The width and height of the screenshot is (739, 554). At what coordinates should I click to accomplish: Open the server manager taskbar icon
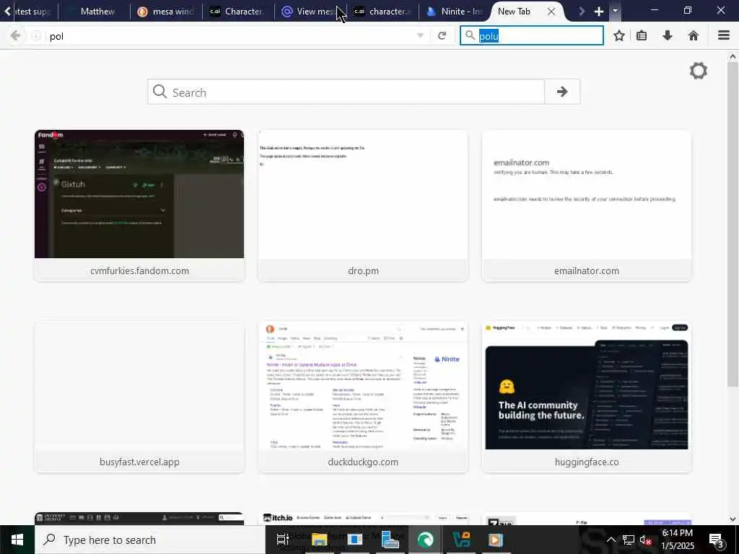pos(390,540)
